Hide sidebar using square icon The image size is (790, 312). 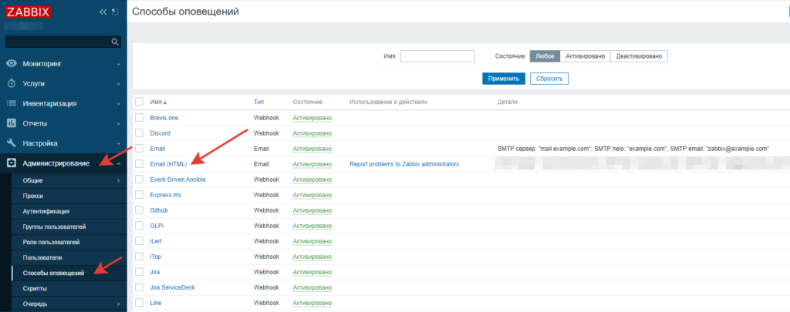point(115,12)
